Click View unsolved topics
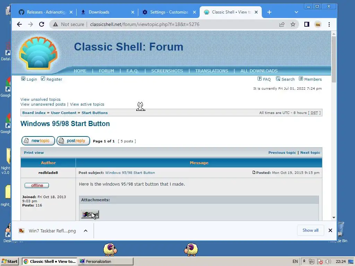Image resolution: width=355 pixels, height=266 pixels. click(x=41, y=99)
